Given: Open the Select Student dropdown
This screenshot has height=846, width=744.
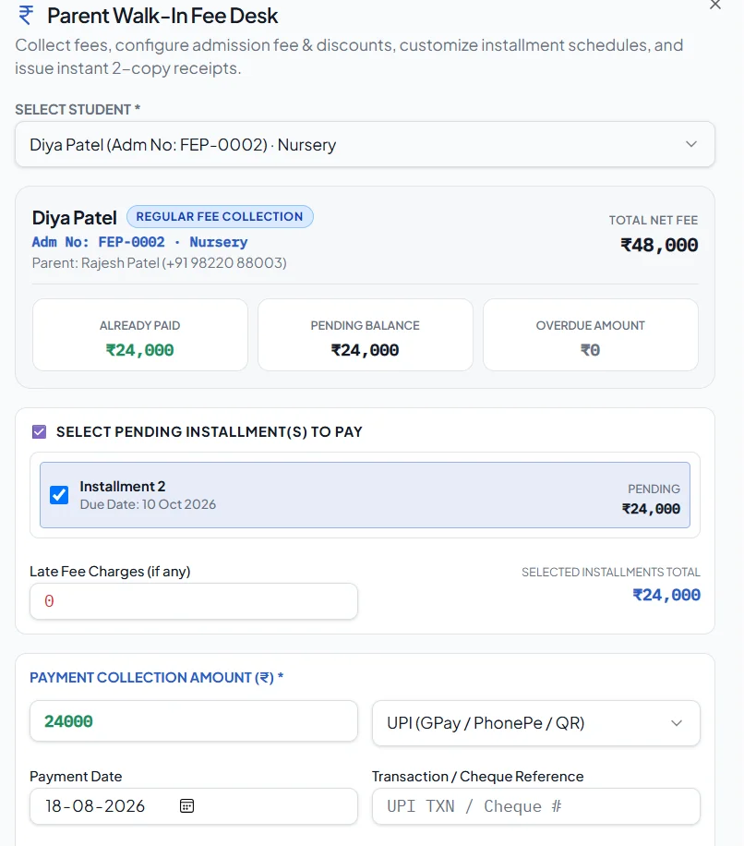Looking at the screenshot, I should 365,144.
